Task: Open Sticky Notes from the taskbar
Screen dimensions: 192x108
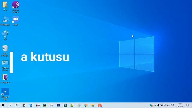Action: [24, 105]
